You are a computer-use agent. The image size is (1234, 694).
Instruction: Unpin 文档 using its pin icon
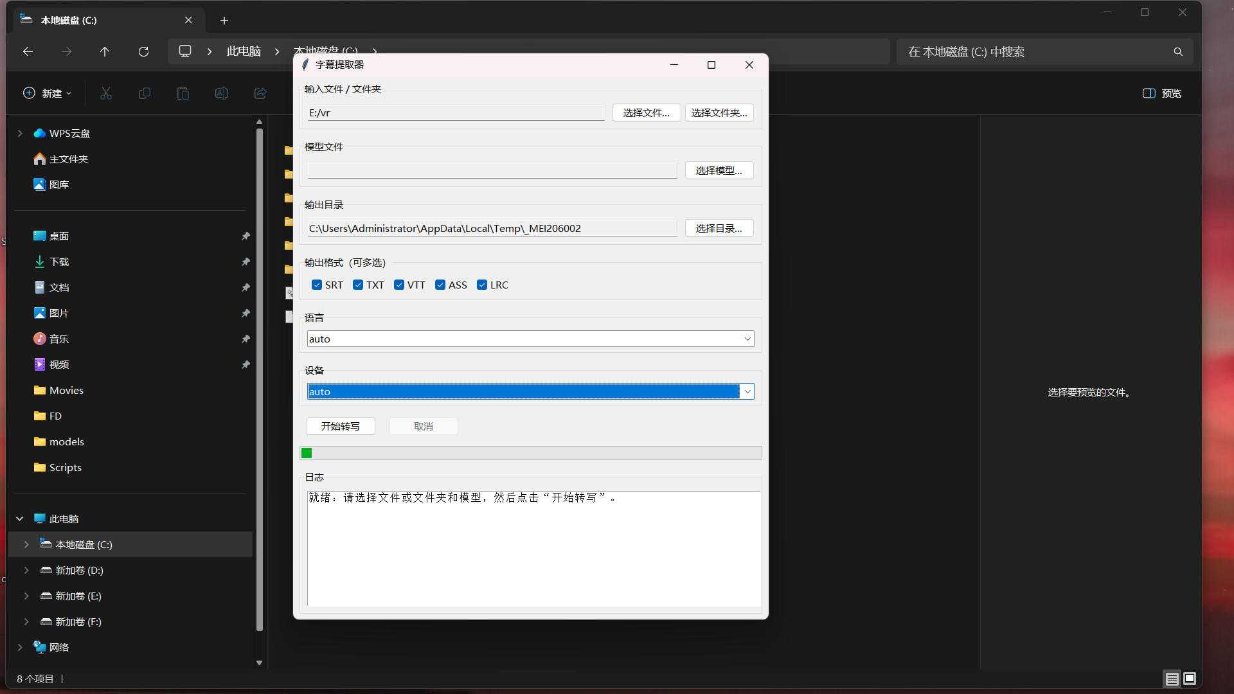(x=246, y=287)
